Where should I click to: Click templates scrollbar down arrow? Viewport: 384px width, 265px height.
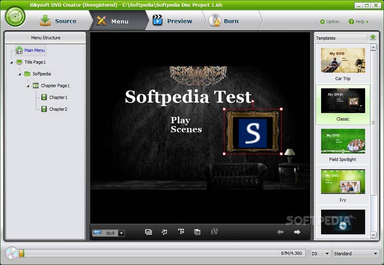click(373, 235)
